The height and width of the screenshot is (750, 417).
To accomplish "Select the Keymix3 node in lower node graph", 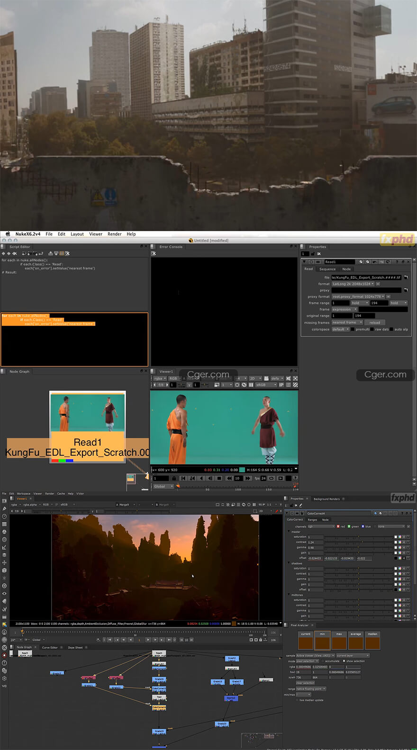I will coord(230,698).
